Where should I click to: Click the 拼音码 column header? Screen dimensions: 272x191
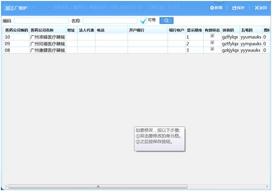coord(231,30)
